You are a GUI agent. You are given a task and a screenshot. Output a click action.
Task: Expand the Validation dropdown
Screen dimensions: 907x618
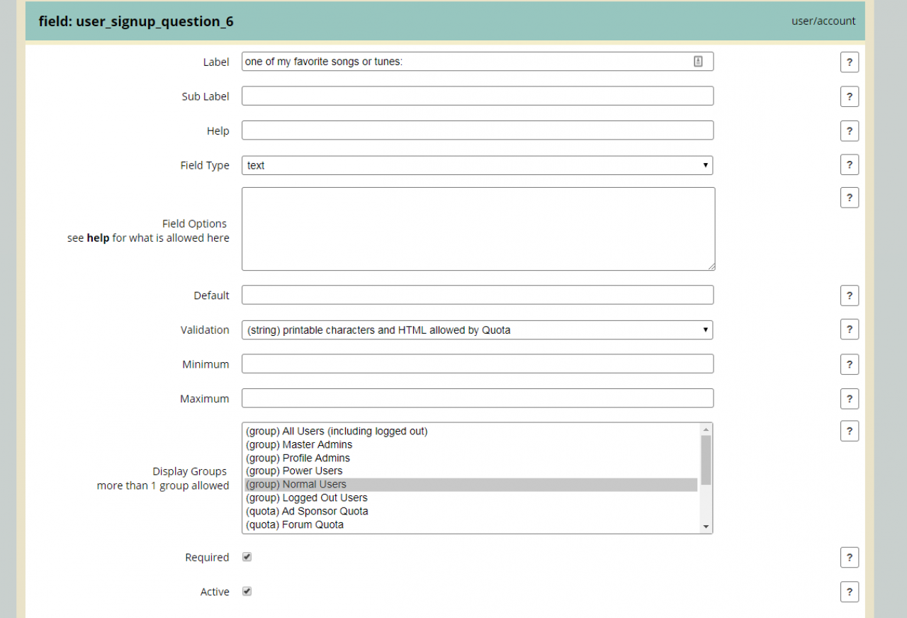(x=477, y=330)
